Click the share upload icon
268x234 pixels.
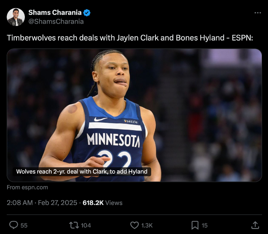(255, 225)
